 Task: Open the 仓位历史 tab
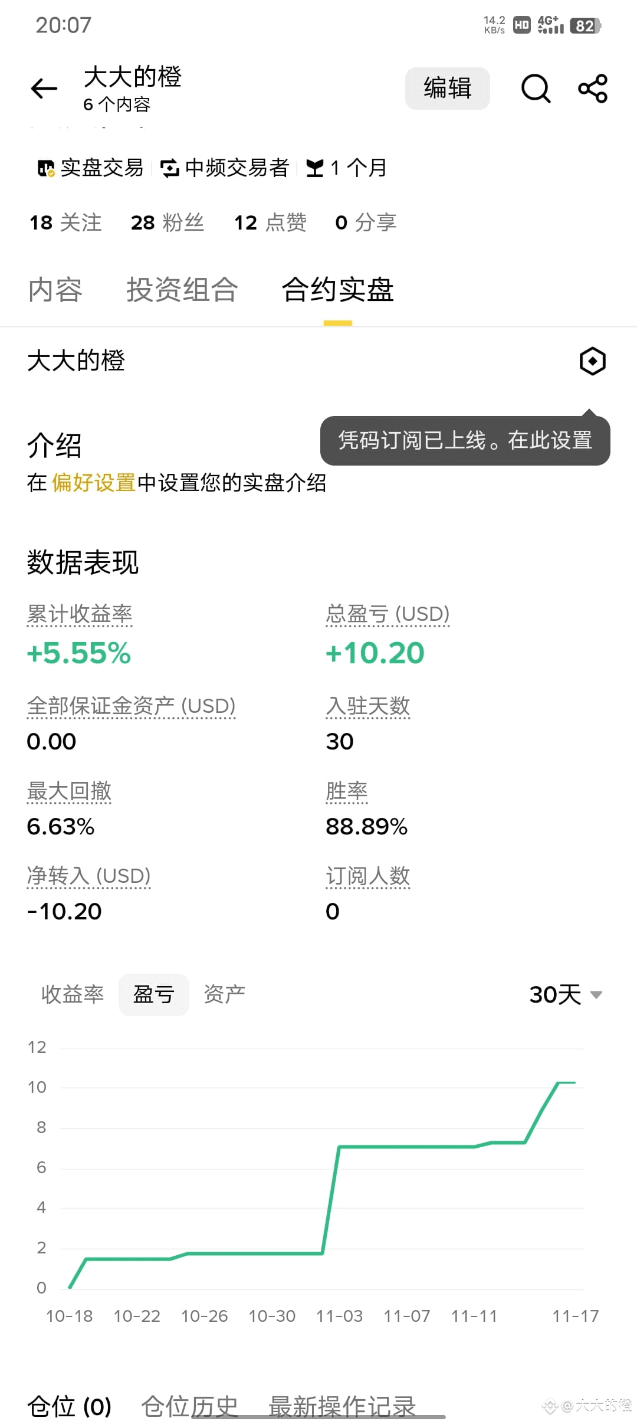(189, 1407)
